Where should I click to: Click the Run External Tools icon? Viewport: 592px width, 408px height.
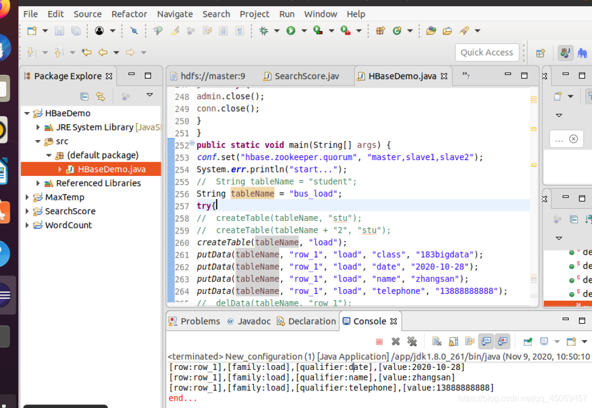click(346, 31)
